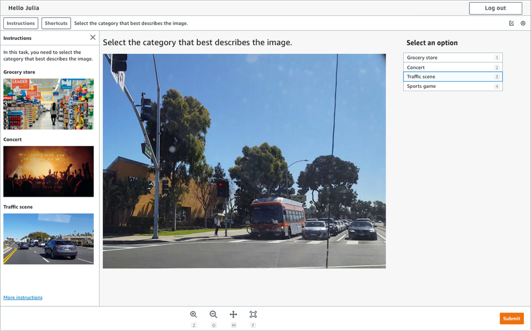Click the fit image to screen icon
This screenshot has width=531, height=331.
pos(253,315)
